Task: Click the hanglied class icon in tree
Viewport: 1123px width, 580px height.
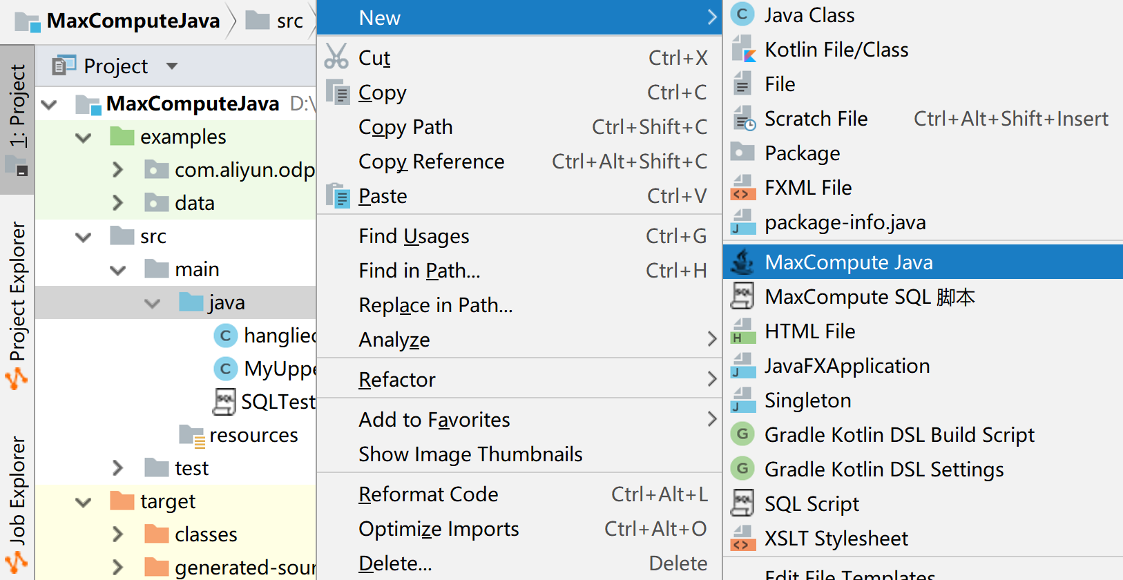Action: [225, 336]
